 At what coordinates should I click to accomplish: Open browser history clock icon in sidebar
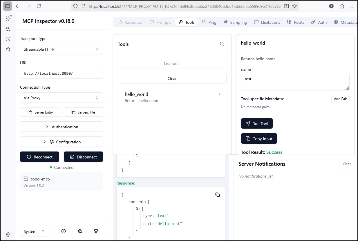click(x=8, y=39)
